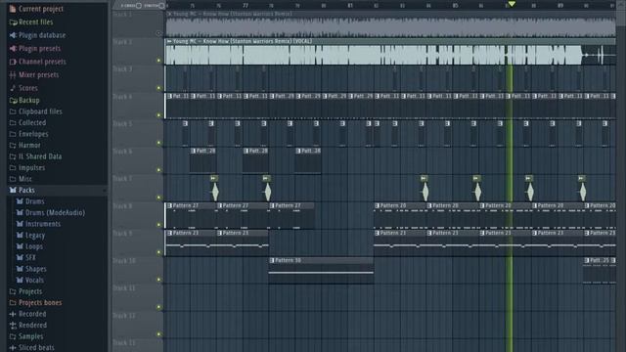
Task: Open the Plugin database icon
Action: pos(13,35)
